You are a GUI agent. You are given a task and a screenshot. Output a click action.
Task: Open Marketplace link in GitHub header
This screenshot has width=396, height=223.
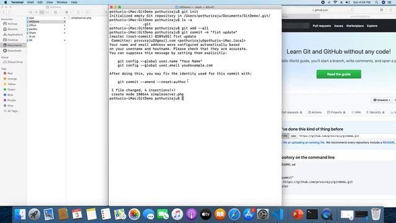click(355, 26)
